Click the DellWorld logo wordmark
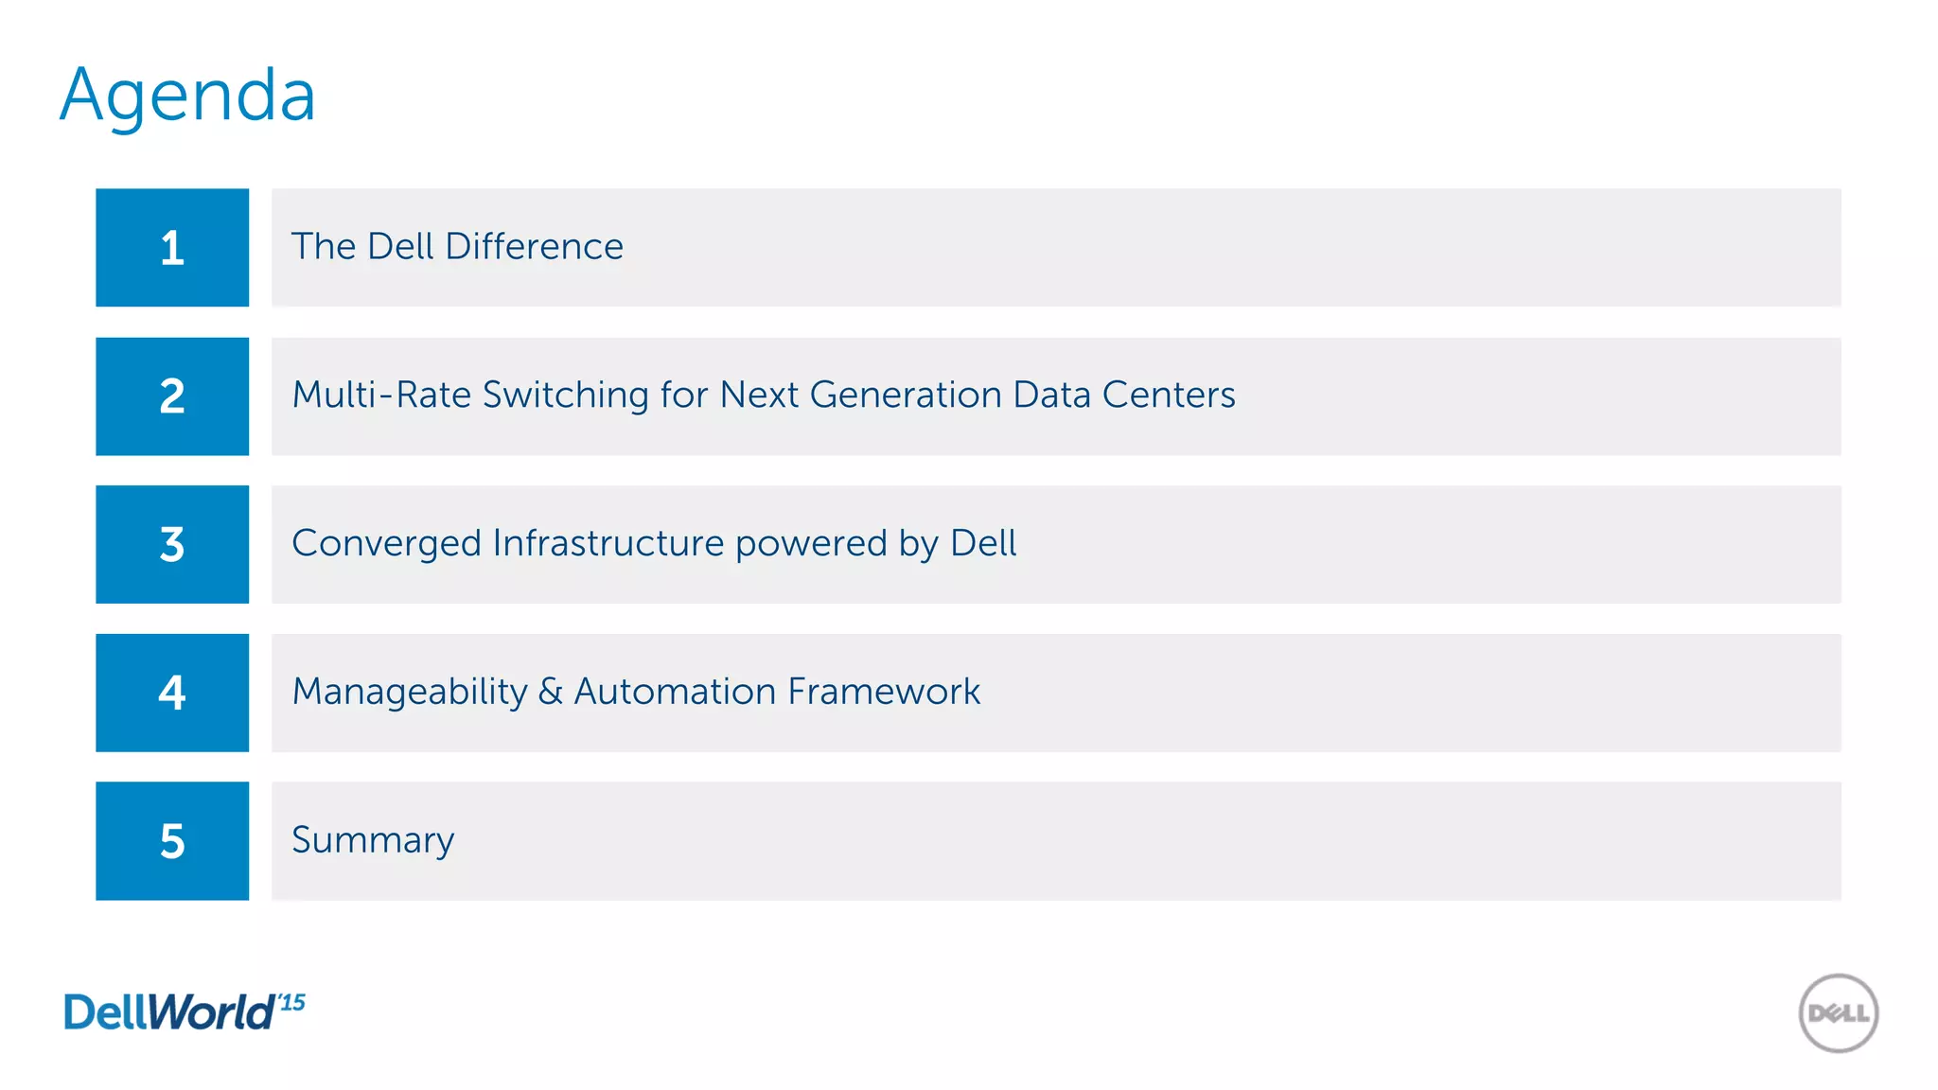 coord(168,1012)
